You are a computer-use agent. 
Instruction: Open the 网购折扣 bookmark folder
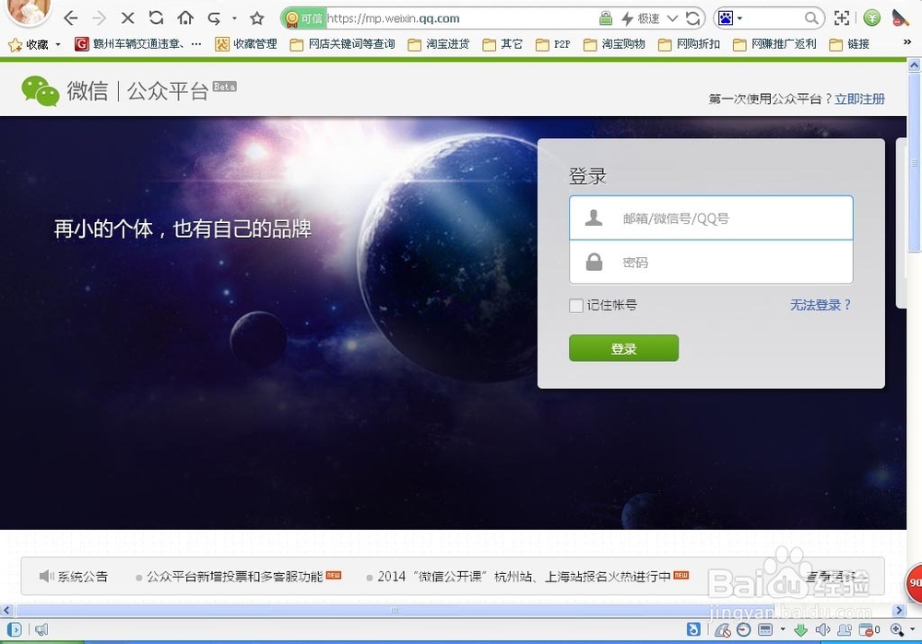[x=689, y=44]
